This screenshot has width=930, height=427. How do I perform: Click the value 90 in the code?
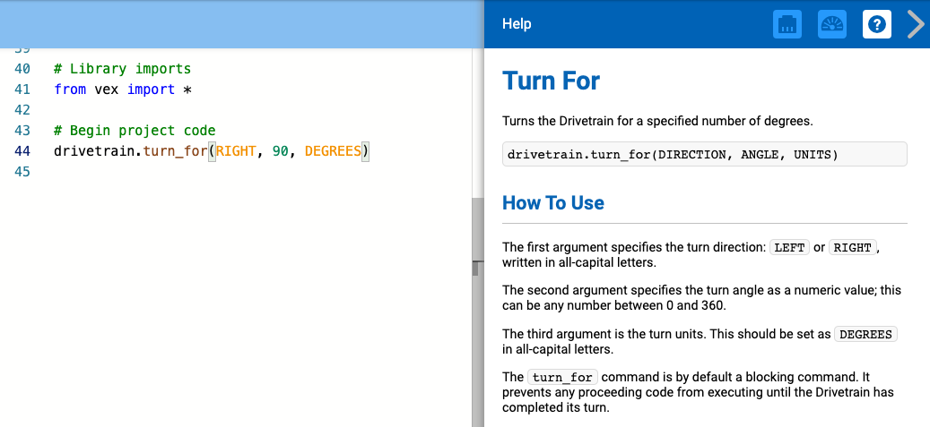pos(281,151)
